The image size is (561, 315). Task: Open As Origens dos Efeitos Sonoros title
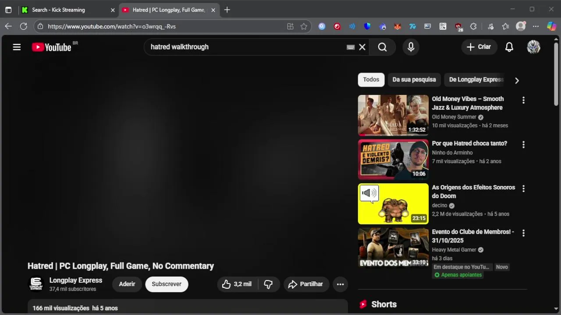pyautogui.click(x=473, y=192)
